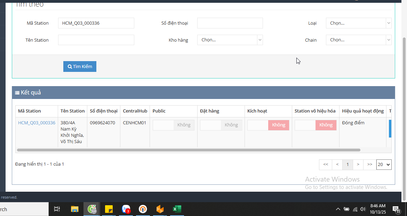This screenshot has width=407, height=216.
Task: Open the Loại dropdown
Action: [359, 23]
